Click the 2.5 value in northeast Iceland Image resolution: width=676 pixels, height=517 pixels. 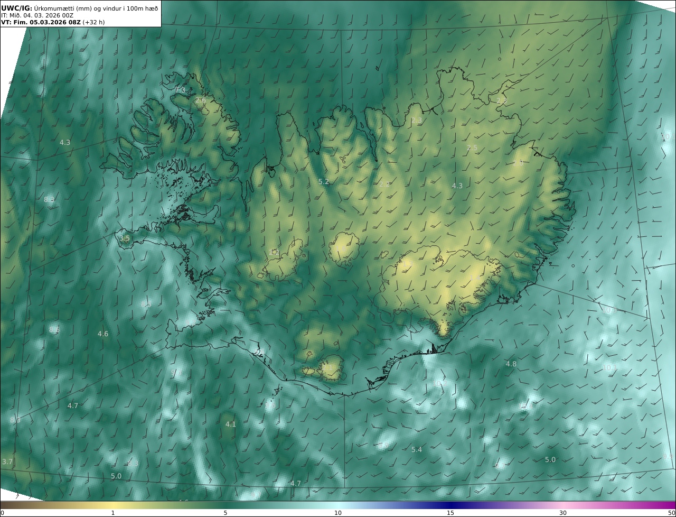472,147
